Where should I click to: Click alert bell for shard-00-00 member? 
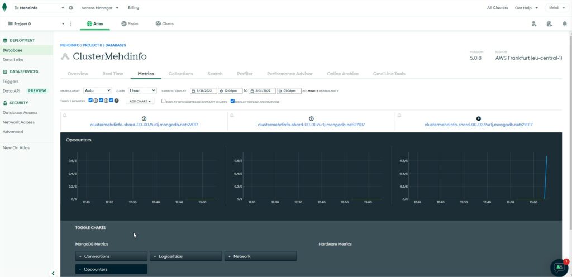(x=65, y=115)
